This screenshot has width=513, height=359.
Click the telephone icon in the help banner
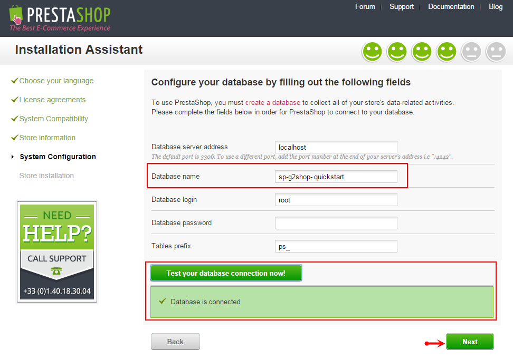click(x=56, y=271)
